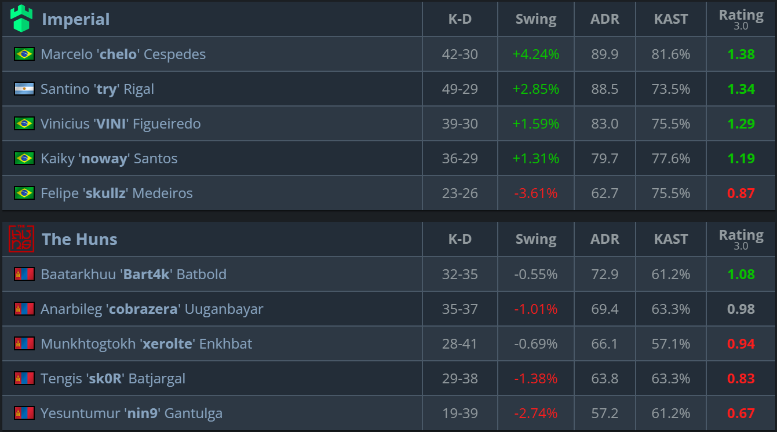Click The Huns team logo icon
Viewport: 777px width, 432px height.
click(x=21, y=239)
